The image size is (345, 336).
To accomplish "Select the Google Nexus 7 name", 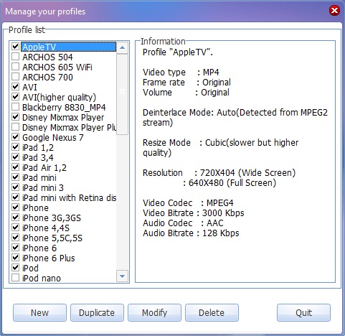I will point(53,137).
